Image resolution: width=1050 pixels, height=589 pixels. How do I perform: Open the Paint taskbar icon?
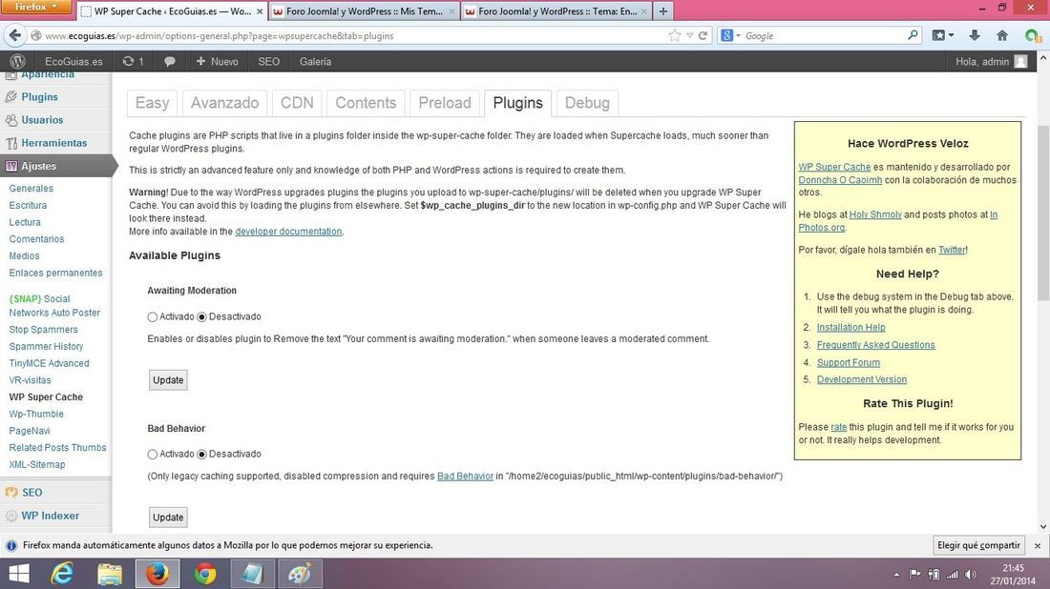300,574
